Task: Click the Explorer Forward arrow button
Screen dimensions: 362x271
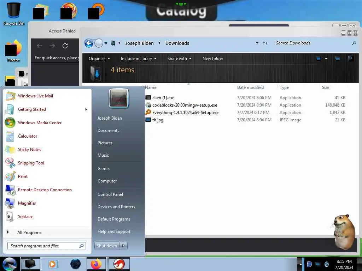Action: pos(99,43)
